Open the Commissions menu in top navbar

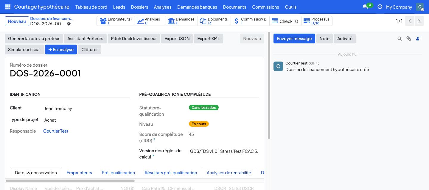click(x=265, y=7)
